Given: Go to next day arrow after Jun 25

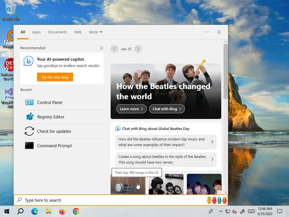Looking at the screenshot, I should coord(138,49).
